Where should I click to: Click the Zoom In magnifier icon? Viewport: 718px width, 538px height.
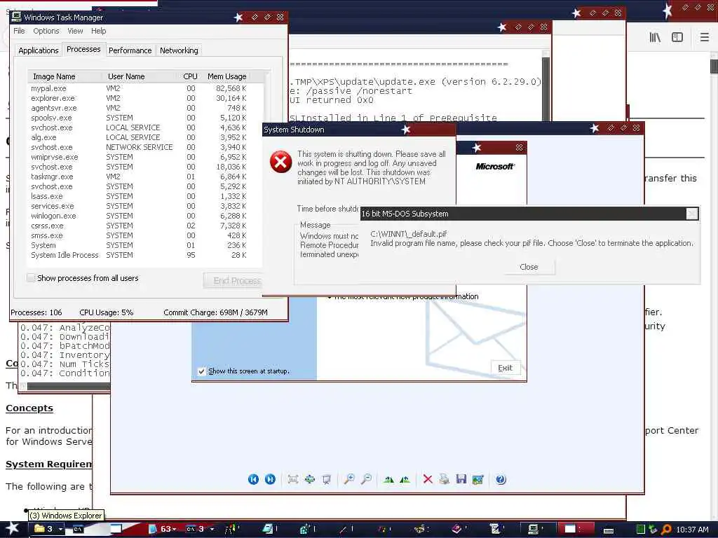[x=349, y=479]
